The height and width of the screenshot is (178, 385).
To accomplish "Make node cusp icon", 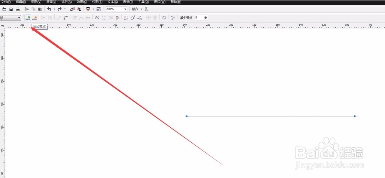I will click(75, 18).
